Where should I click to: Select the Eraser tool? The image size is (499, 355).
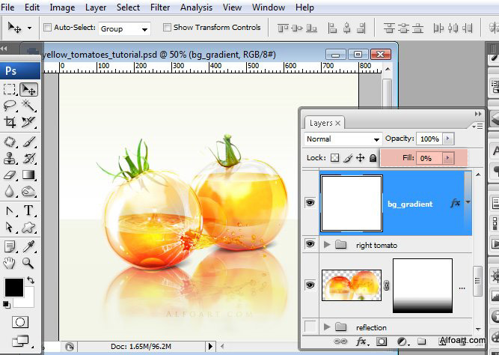10,175
